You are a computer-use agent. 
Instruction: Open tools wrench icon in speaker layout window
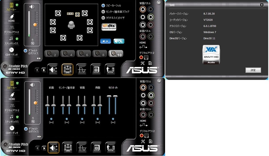coord(143,63)
